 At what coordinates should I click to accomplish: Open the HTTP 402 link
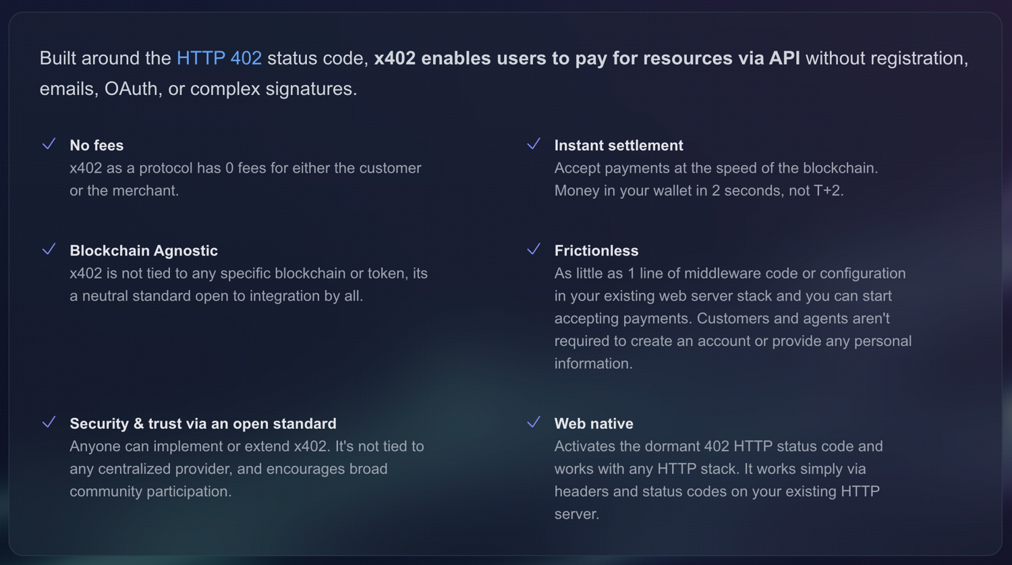(x=219, y=58)
